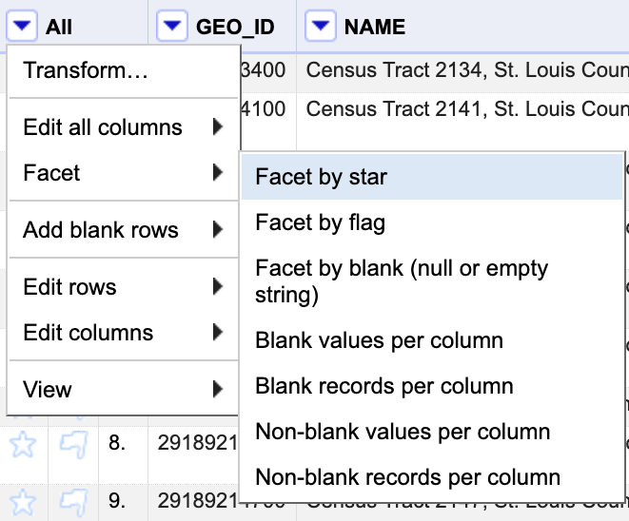Viewport: 629px width, 521px height.
Task: Select Facet by flag
Action: [x=320, y=223]
